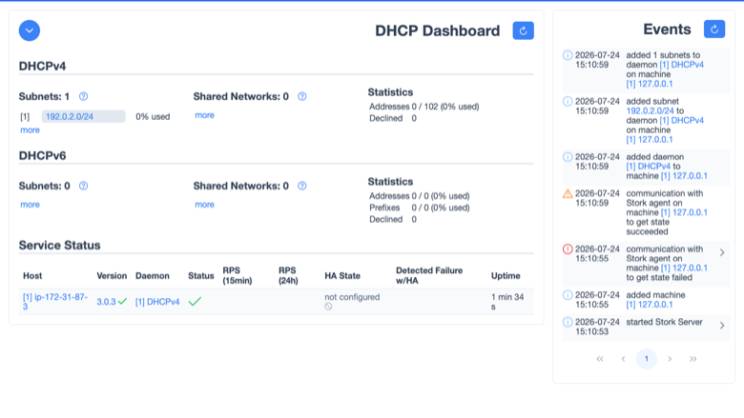Click 'Addresses 0 / 102 (0% used)' statistic
Viewport: 744px width, 418px height.
pyautogui.click(x=424, y=107)
